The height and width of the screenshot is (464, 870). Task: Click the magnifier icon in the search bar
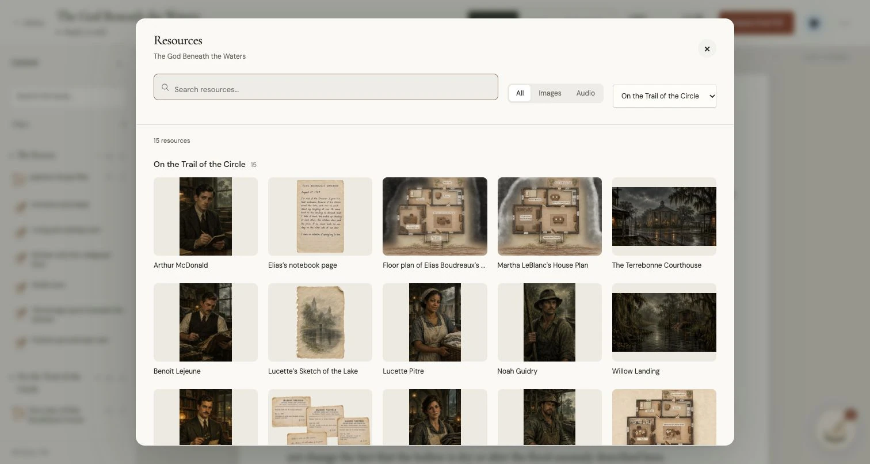coord(165,88)
